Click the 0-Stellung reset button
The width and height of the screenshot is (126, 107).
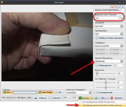pos(41,98)
